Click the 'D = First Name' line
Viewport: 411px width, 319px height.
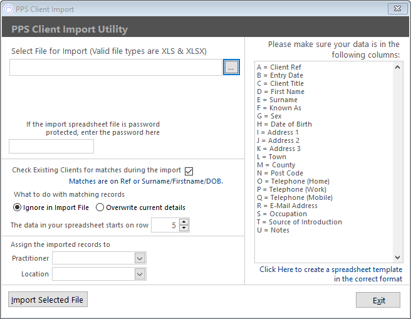tap(281, 92)
